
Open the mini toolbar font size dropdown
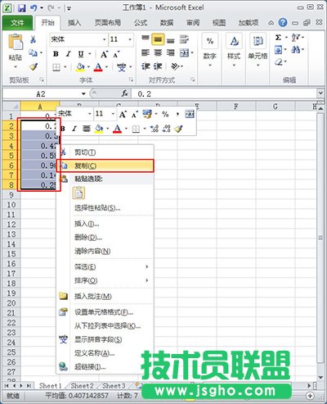click(x=113, y=114)
